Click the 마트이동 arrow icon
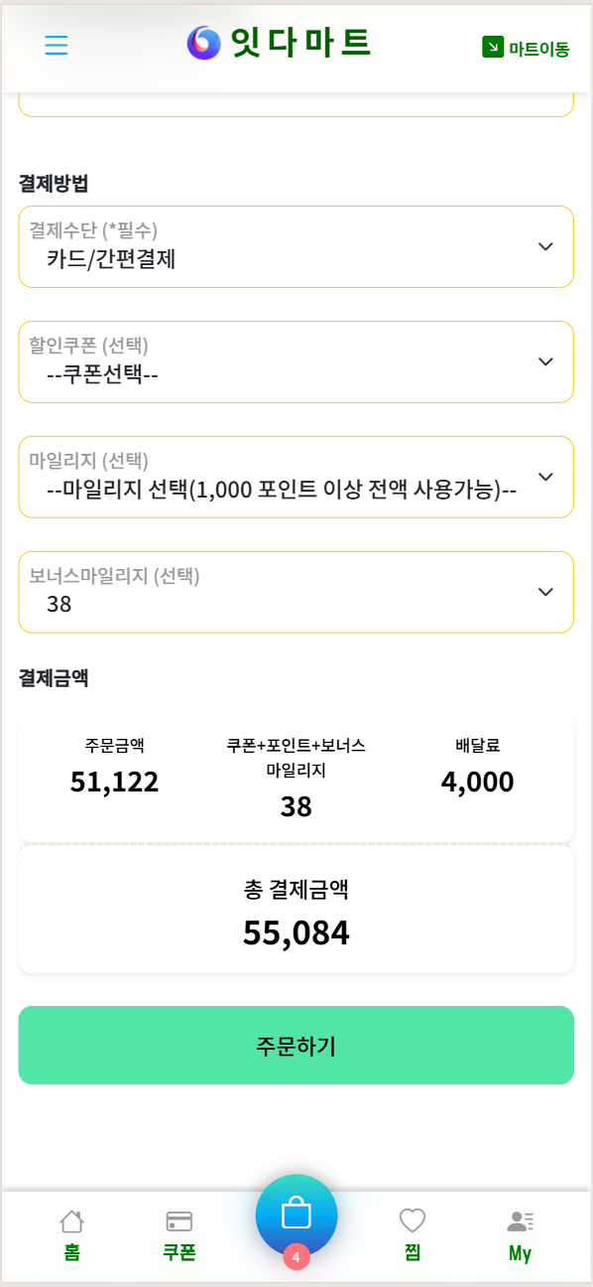This screenshot has height=1287, width=593. (493, 47)
